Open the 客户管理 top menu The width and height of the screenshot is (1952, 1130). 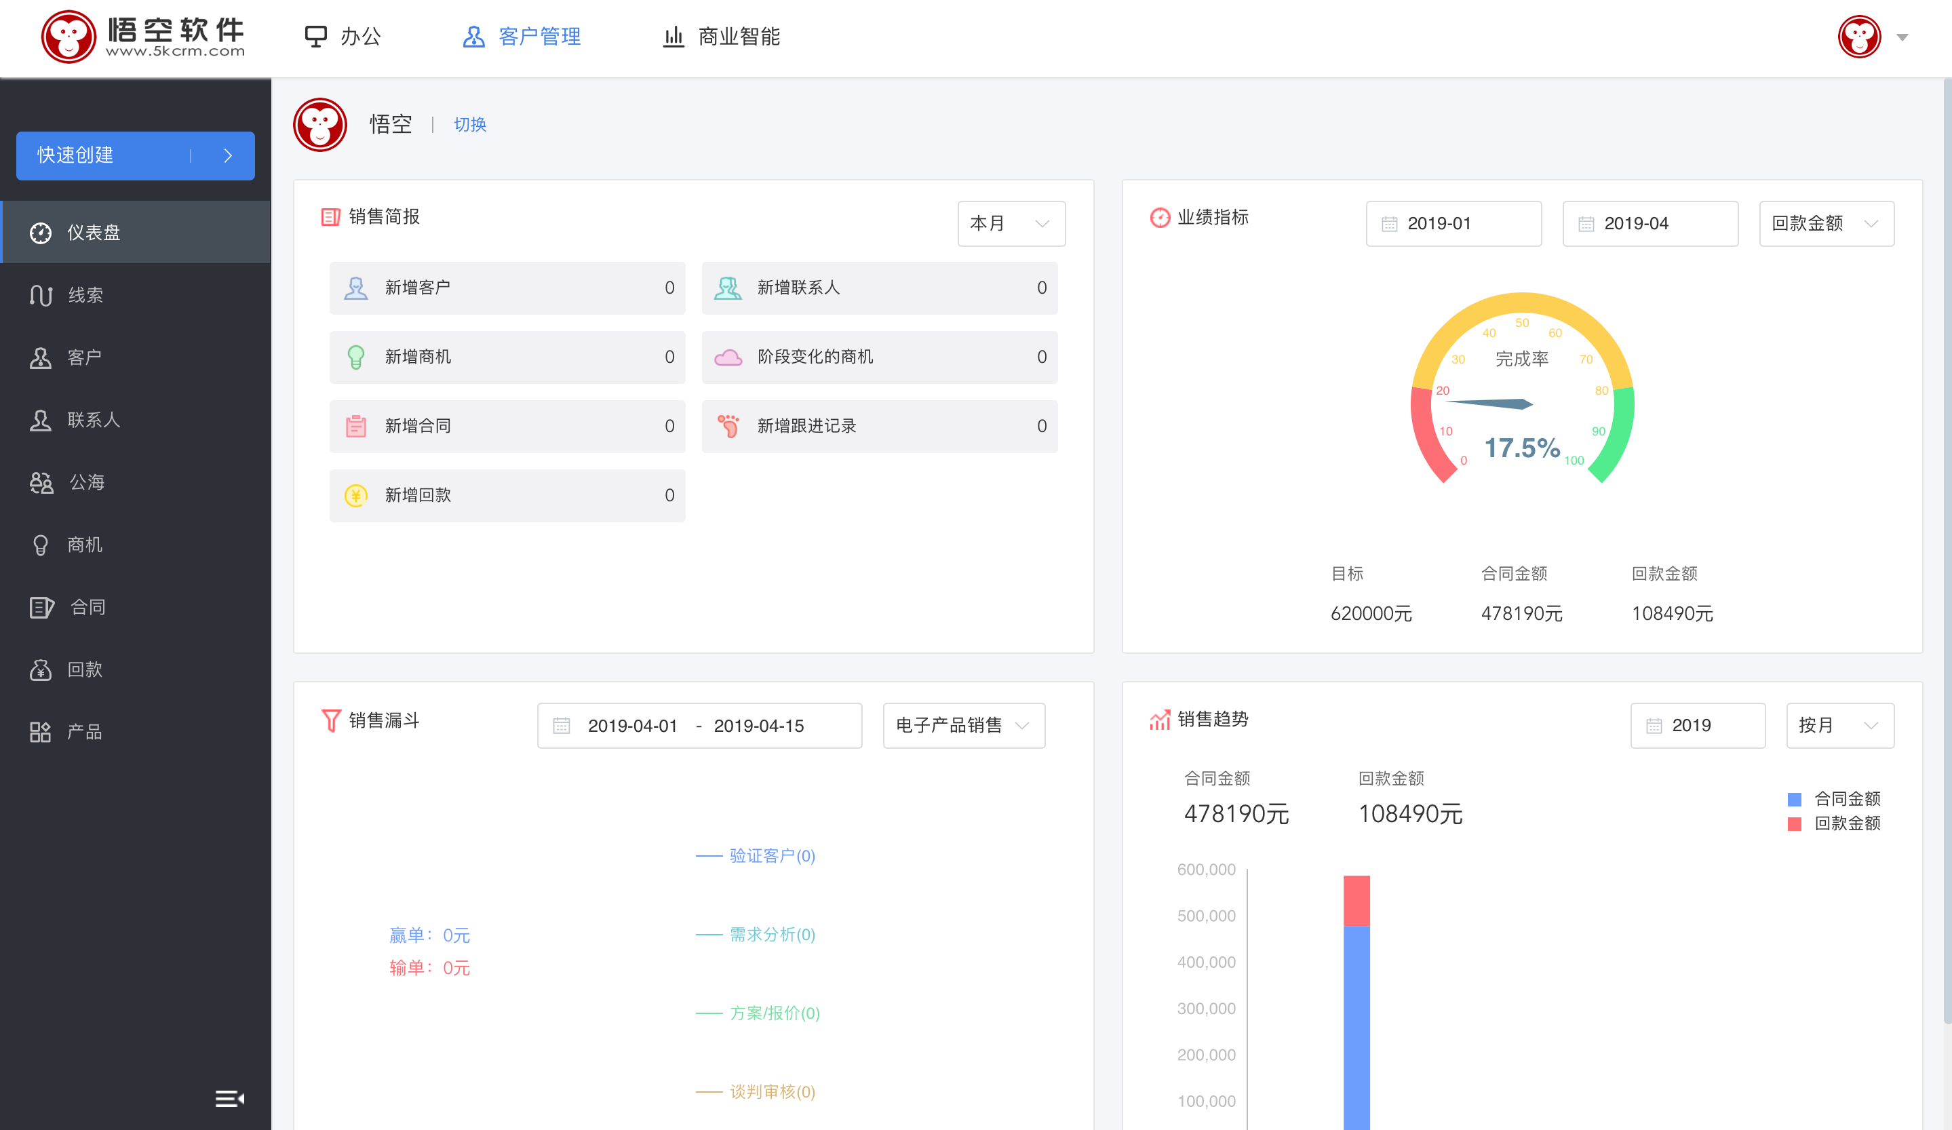coord(522,37)
